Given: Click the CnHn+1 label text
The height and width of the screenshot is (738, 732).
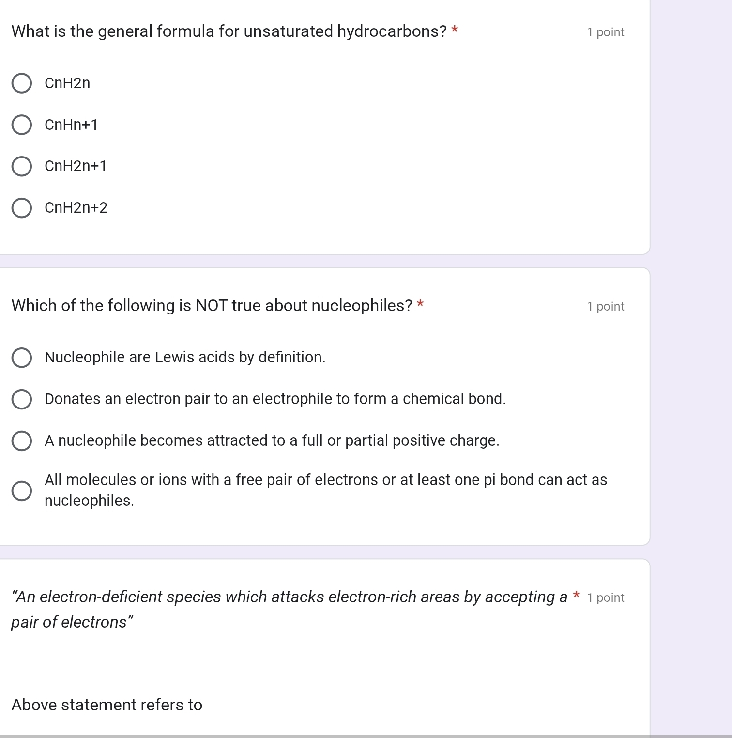Looking at the screenshot, I should [x=71, y=125].
